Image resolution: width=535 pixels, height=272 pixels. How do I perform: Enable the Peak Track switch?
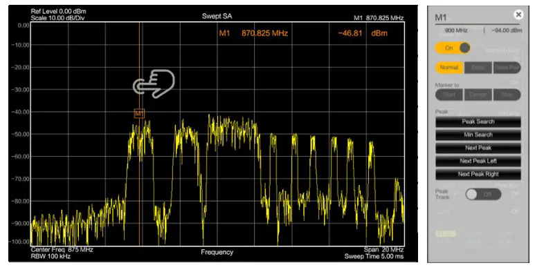pos(483,195)
